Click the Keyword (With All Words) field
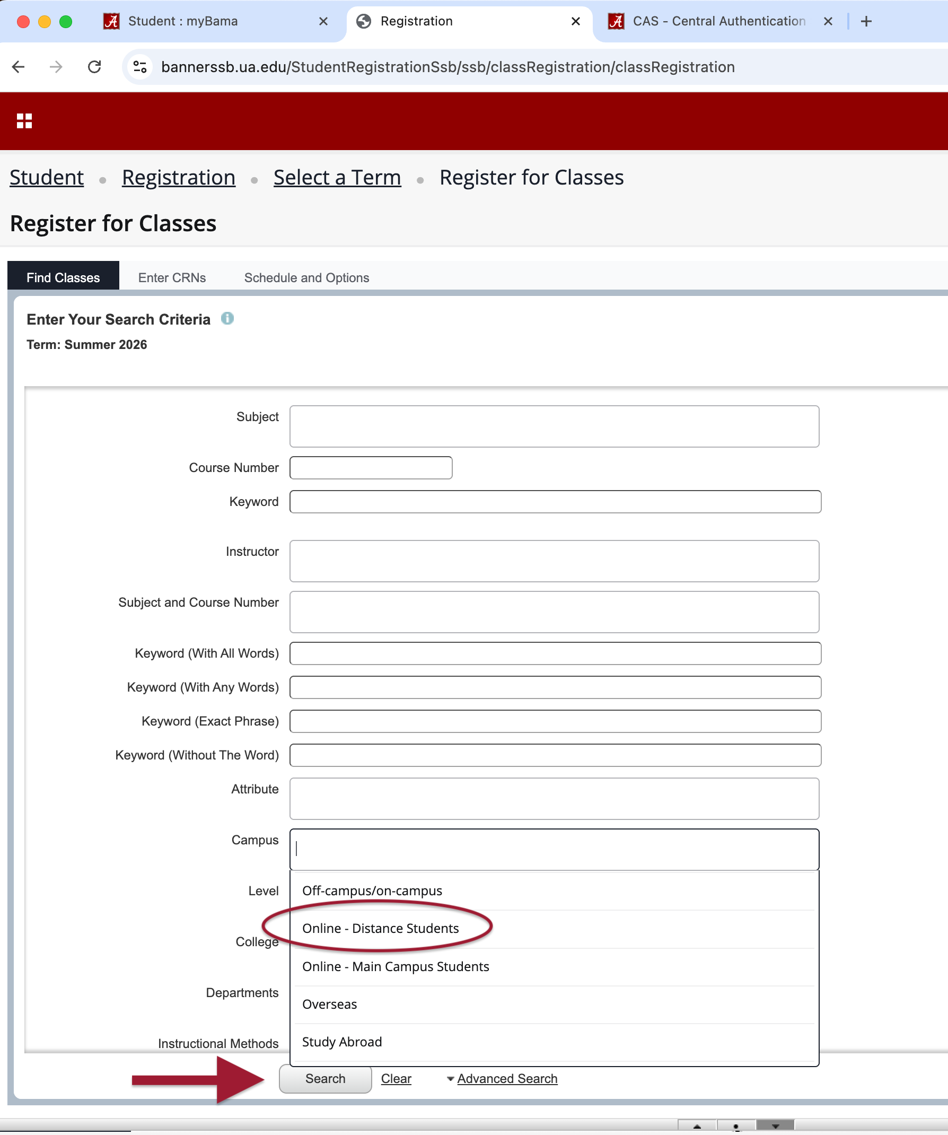The width and height of the screenshot is (948, 1135). point(555,654)
